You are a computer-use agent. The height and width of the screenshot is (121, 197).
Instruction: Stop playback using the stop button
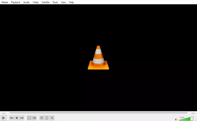pyautogui.click(x=17, y=118)
